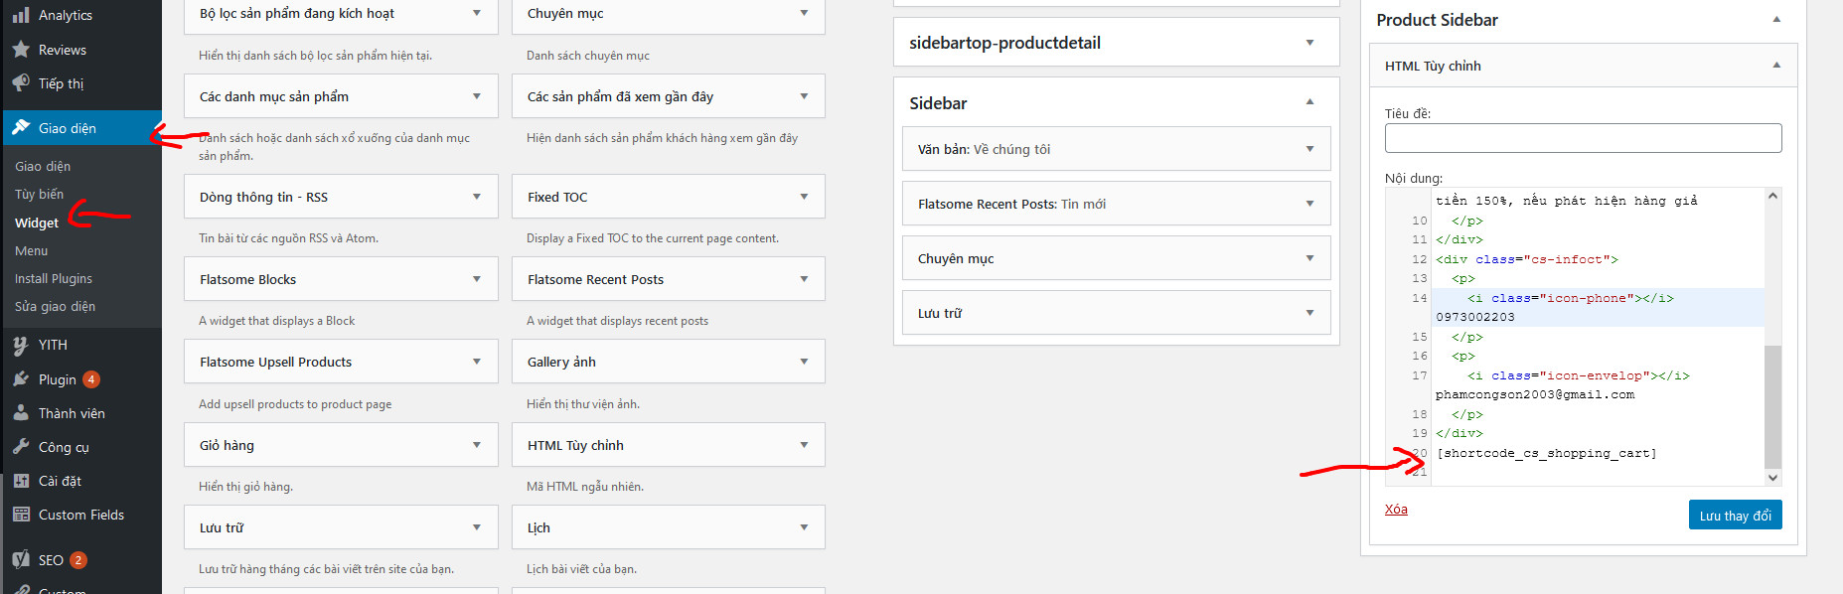Open the Menu submenu item
Screen dimensions: 1843x594
click(x=32, y=251)
